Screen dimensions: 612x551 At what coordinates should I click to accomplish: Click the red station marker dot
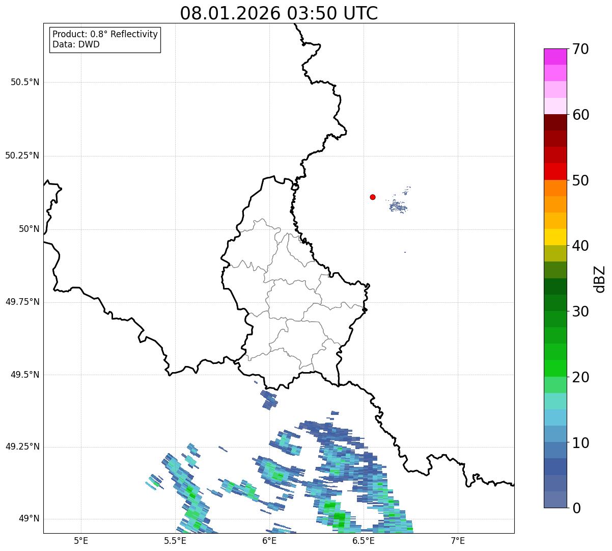(x=373, y=197)
